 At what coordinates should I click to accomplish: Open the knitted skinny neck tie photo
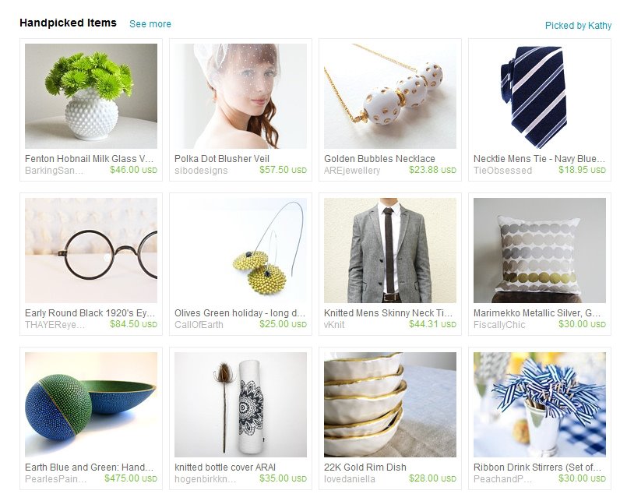click(390, 250)
